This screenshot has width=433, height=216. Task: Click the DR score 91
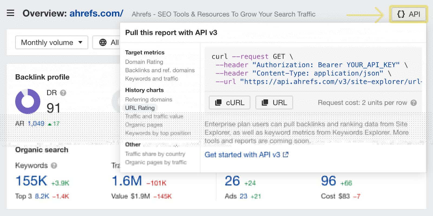(x=53, y=108)
